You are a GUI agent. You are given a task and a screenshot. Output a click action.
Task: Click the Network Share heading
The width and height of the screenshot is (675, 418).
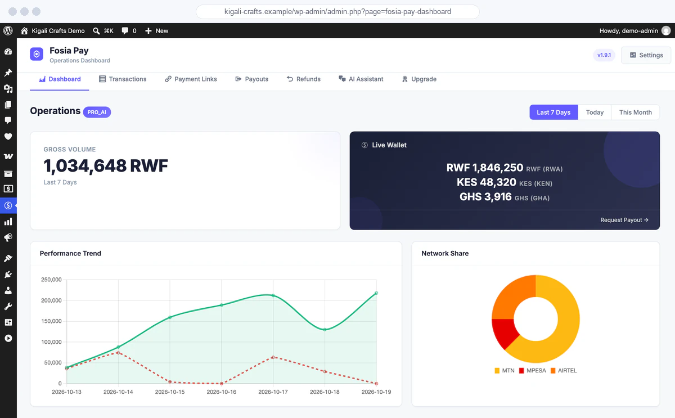[x=445, y=253]
